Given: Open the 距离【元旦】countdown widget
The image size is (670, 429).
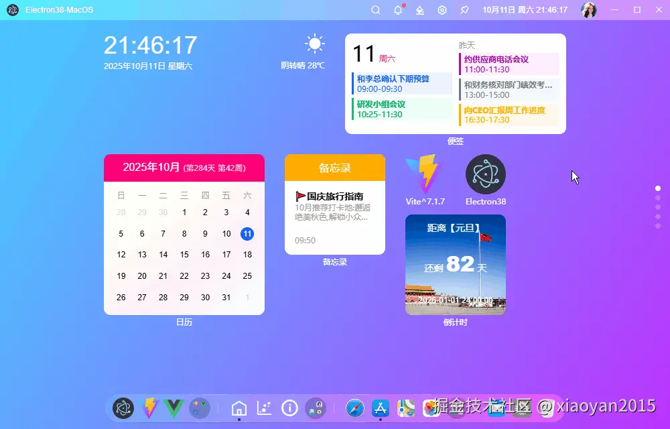Looking at the screenshot, I should point(456,265).
